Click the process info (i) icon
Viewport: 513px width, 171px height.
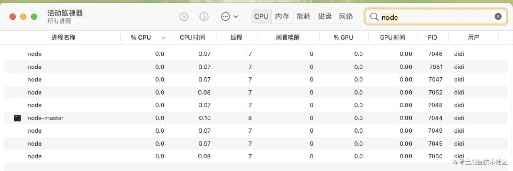pos(204,17)
